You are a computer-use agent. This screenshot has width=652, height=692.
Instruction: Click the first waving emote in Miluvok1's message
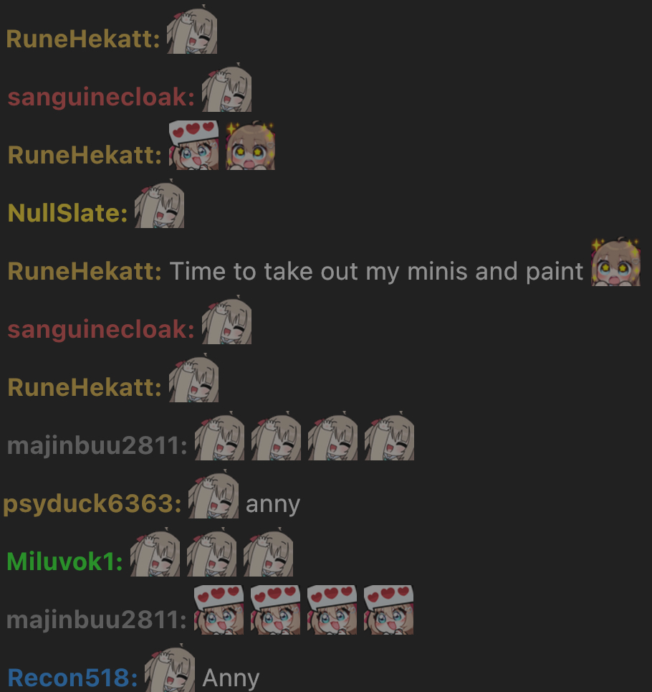coord(155,551)
